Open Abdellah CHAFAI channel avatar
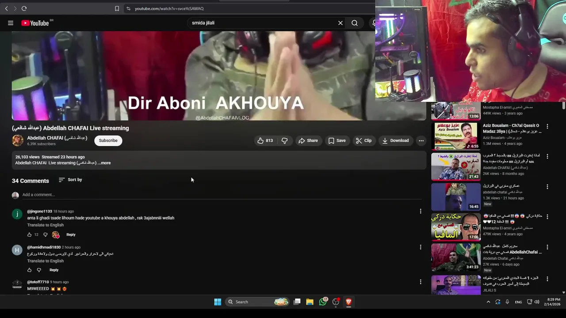Viewport: 566px width, 318px height. [18, 140]
